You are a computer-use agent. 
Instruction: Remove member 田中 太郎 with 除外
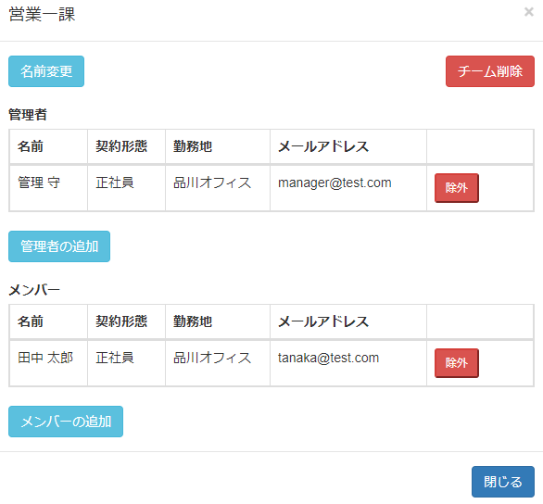coord(457,363)
